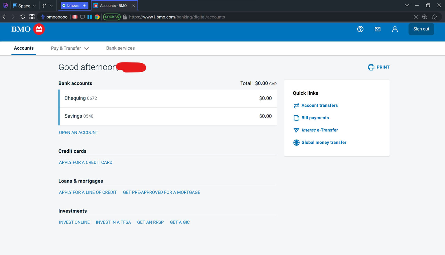
Task: Click the Canada flag icon in address bar
Action: click(75, 17)
